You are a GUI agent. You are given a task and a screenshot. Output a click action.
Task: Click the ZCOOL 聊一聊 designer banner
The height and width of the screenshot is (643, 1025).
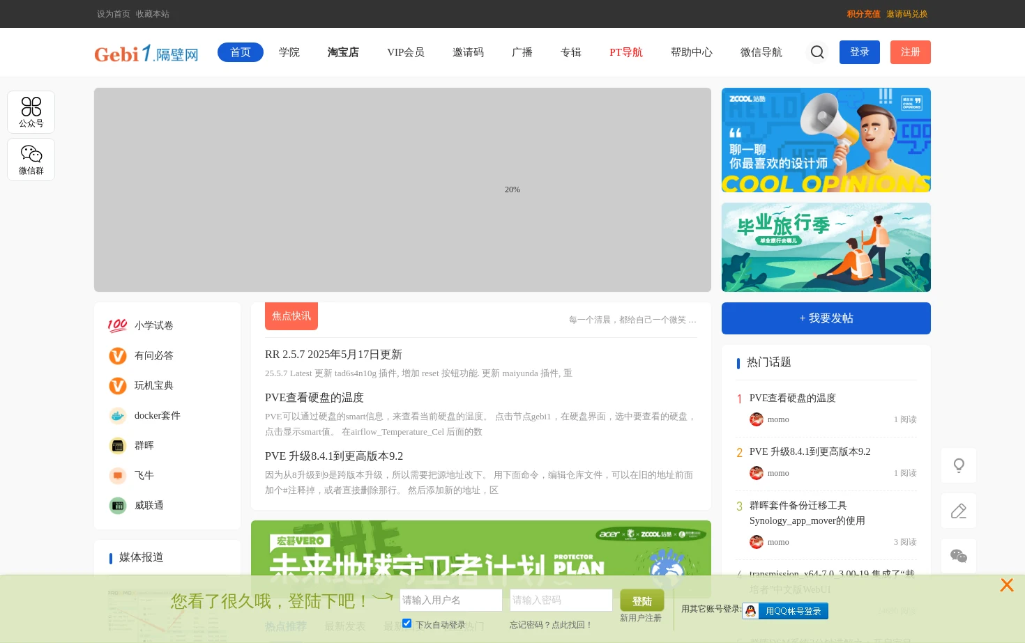tap(826, 140)
